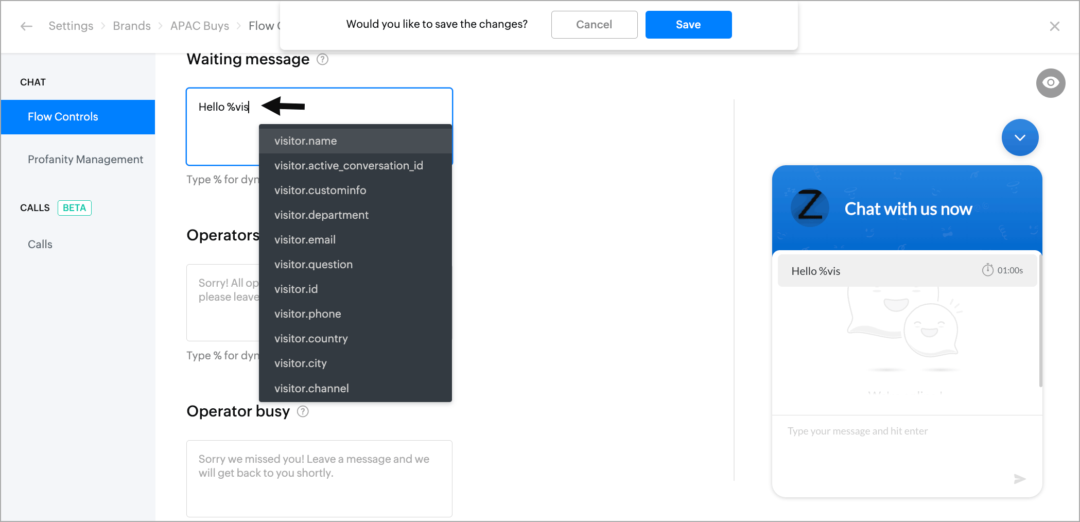The width and height of the screenshot is (1080, 522).
Task: Toggle the widget preview eye icon
Action: pos(1051,83)
